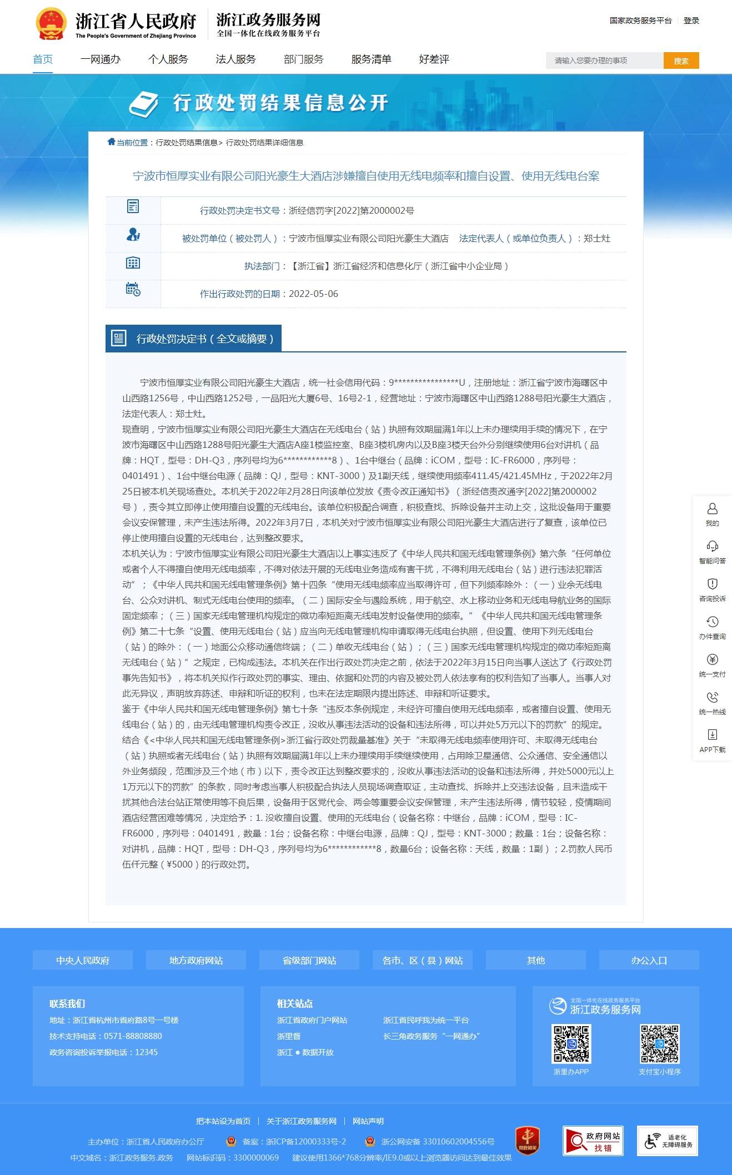Viewport: 732px width, 1175px height.
Task: Open the 个人服务 menu item
Action: coord(168,59)
